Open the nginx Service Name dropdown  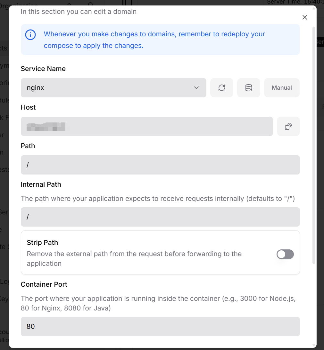click(113, 88)
